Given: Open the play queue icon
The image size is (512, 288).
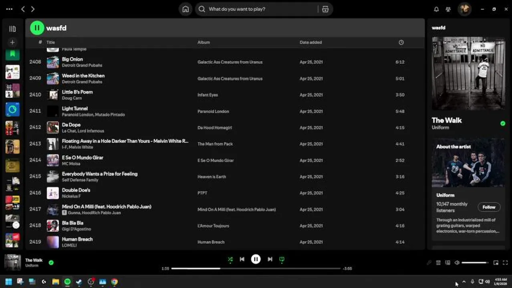Looking at the screenshot, I should (438, 263).
